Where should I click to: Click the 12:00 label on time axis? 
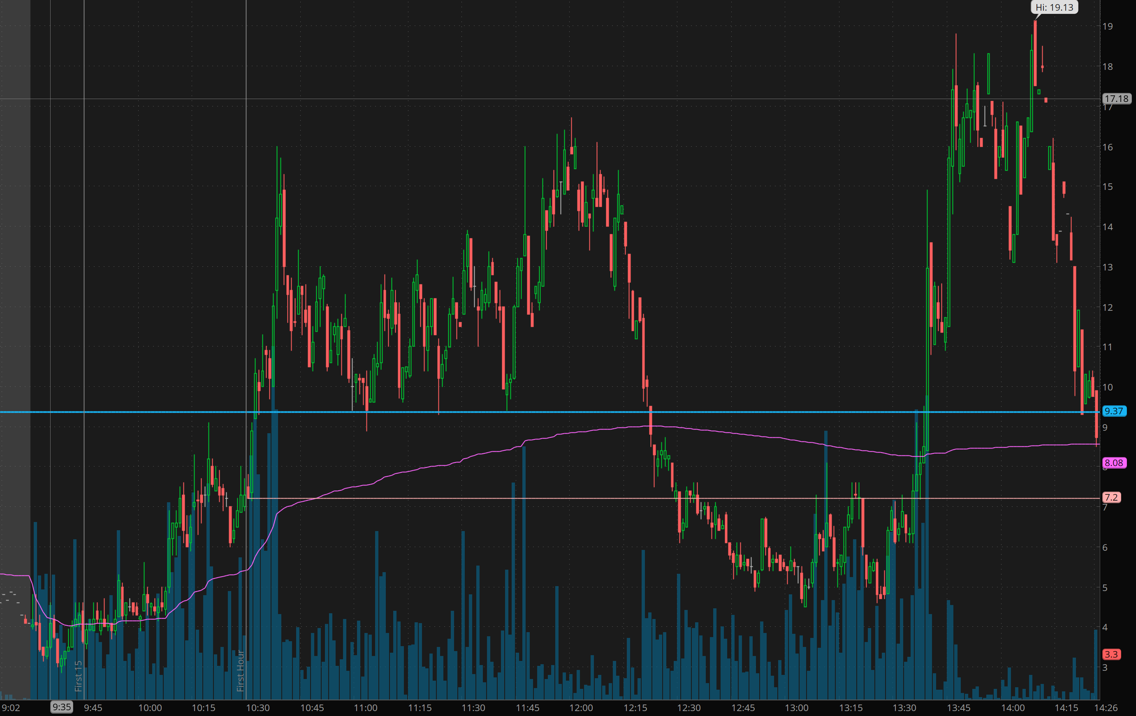(x=581, y=708)
